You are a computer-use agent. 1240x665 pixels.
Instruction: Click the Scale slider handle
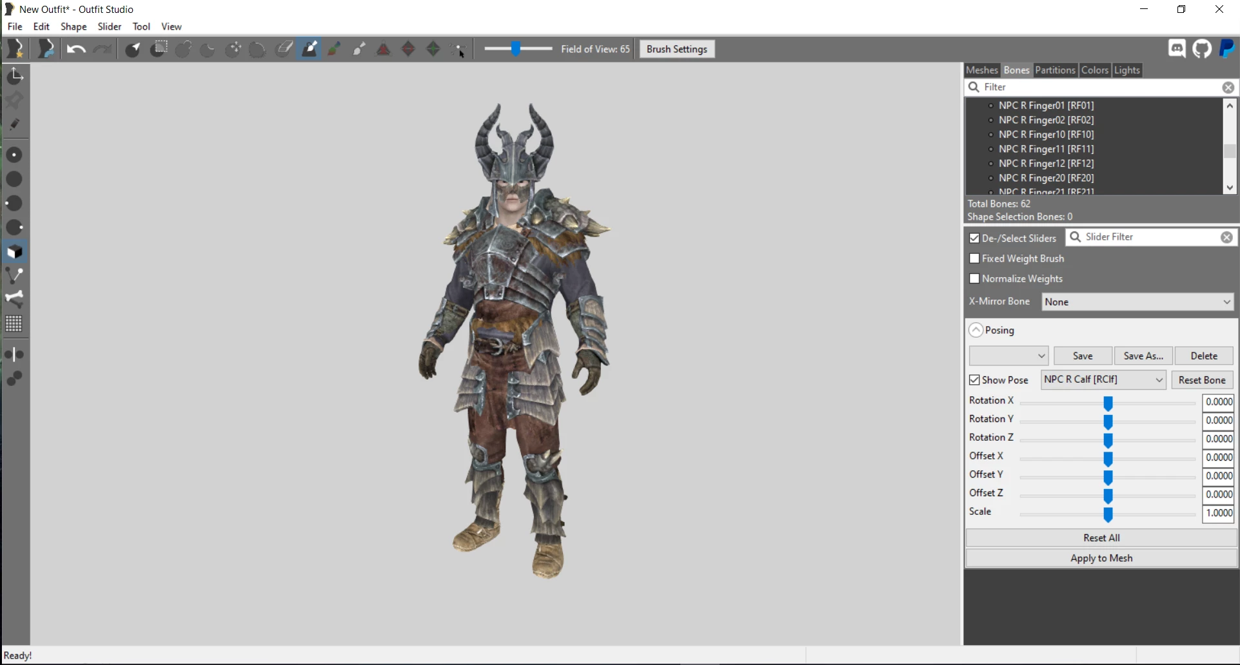[1108, 514]
